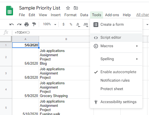Click the Create a form icon

pos(96,25)
